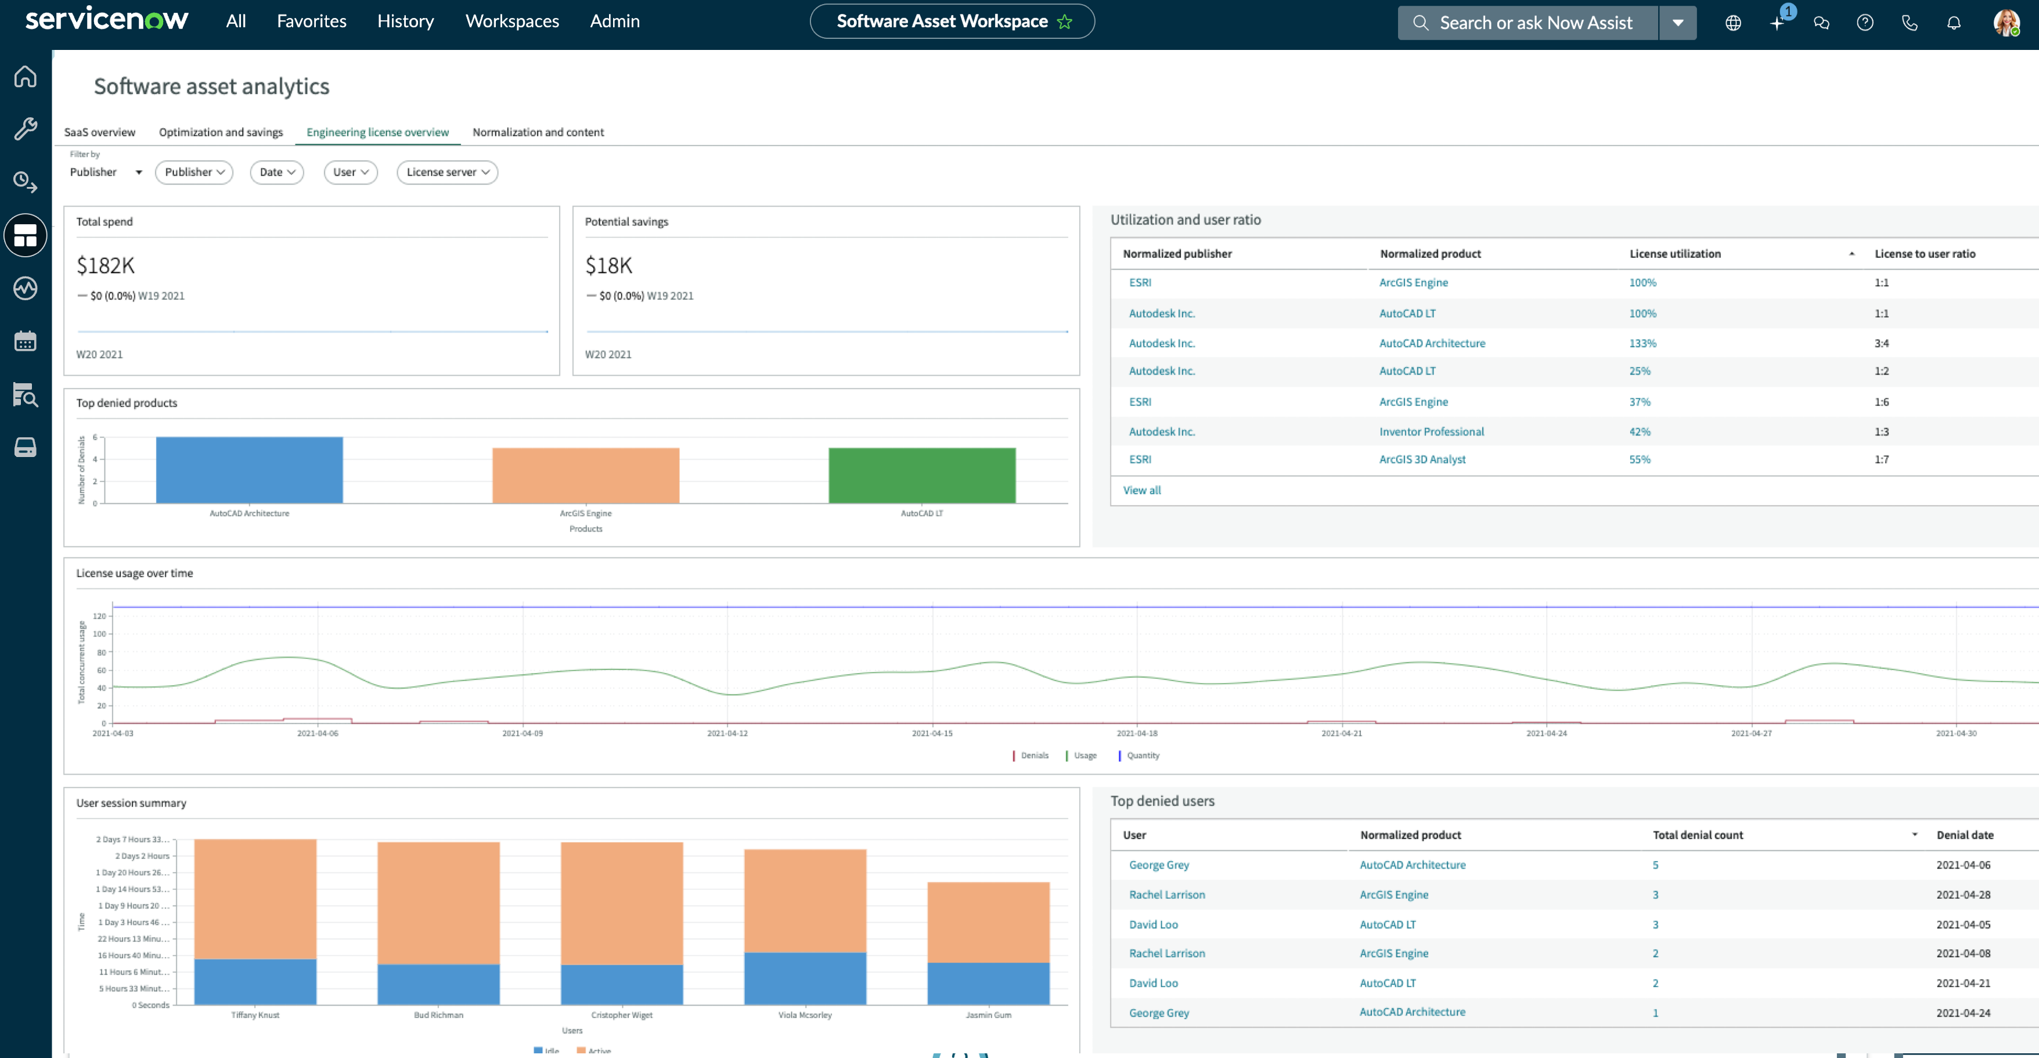Screen dimensions: 2039x1058
Task: Sort by Denial date column header
Action: coord(1965,834)
